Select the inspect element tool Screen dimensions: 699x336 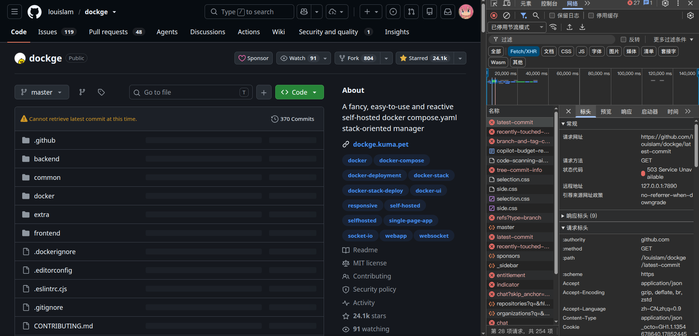point(494,3)
